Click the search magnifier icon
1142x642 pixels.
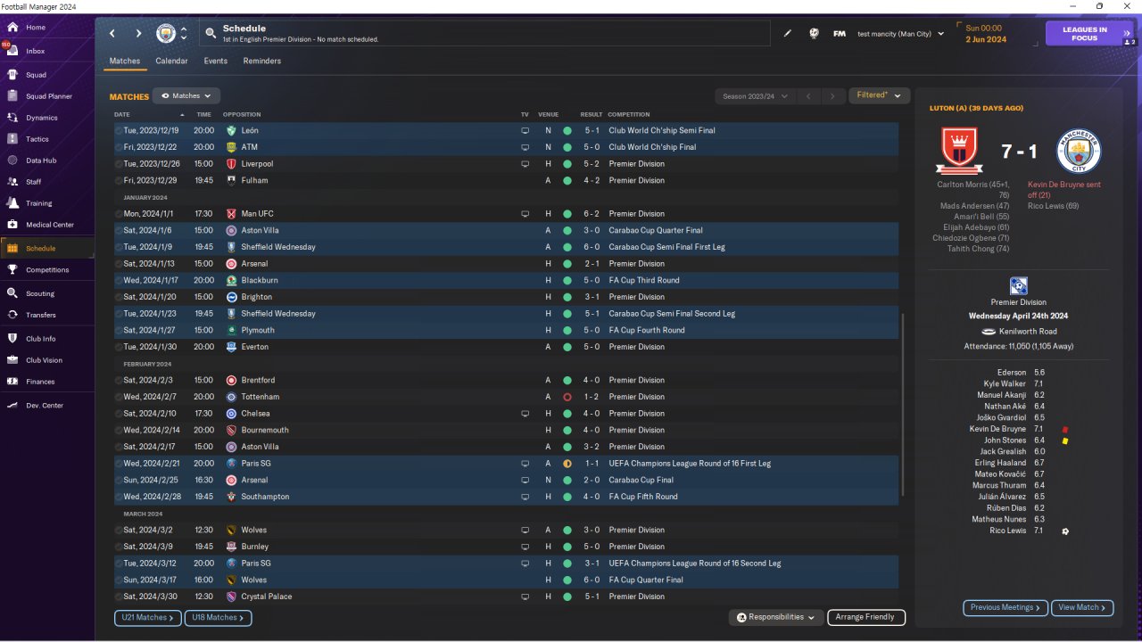pyautogui.click(x=211, y=34)
